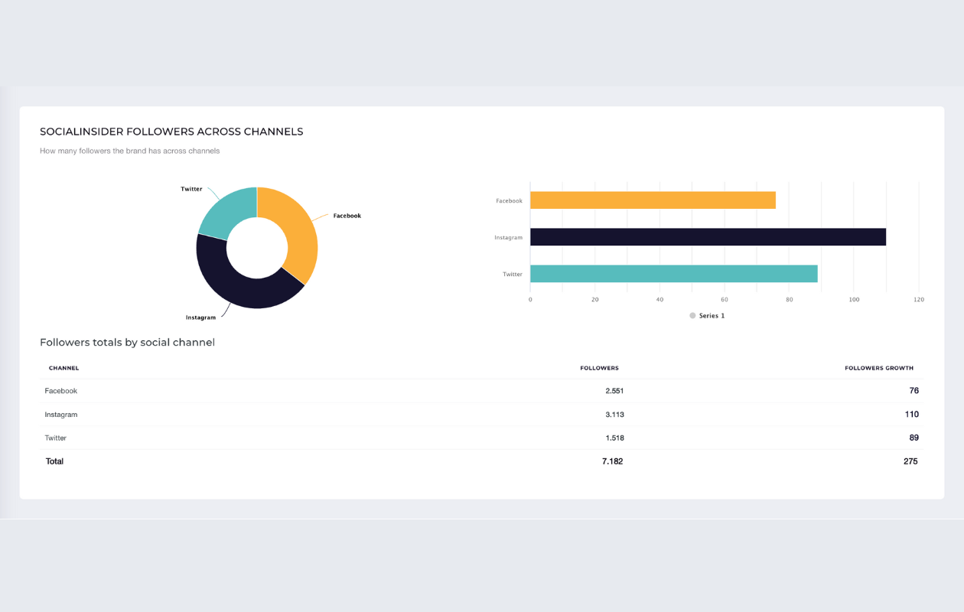
Task: Sort by the FOLLOWERS column header
Action: 599,368
